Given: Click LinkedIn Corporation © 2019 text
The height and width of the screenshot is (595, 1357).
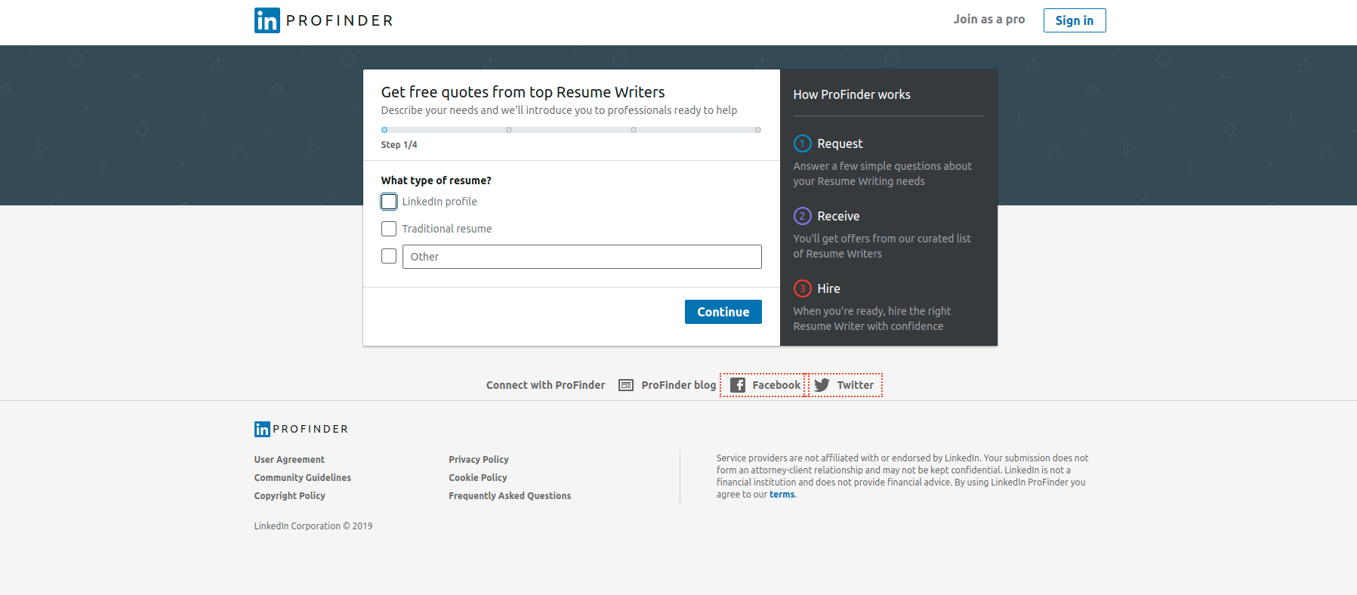Looking at the screenshot, I should (313, 526).
